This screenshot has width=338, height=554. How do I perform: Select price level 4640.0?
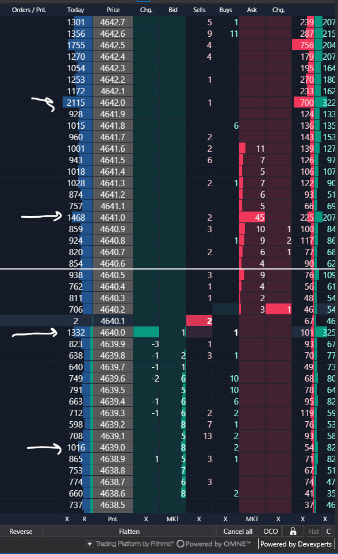113,333
